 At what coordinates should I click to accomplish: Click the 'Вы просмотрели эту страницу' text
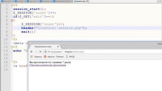coord(46,62)
